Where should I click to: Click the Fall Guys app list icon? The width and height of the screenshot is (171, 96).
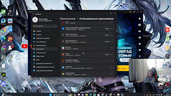(x=63, y=48)
